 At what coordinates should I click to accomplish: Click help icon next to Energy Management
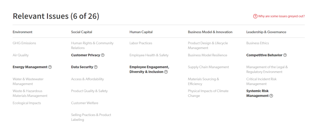click(x=50, y=67)
